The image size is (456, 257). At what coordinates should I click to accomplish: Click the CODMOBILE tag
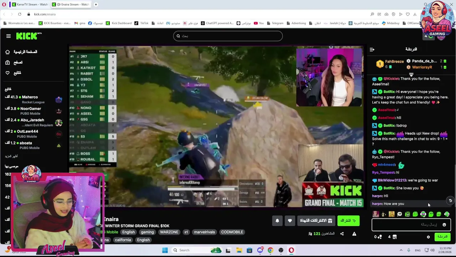(232, 232)
